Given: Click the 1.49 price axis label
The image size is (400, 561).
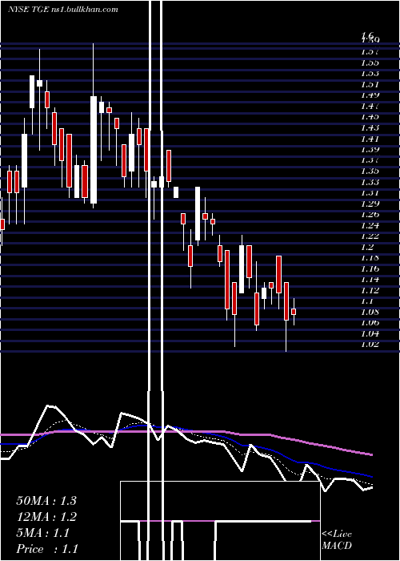Looking at the screenshot, I should pyautogui.click(x=370, y=95).
